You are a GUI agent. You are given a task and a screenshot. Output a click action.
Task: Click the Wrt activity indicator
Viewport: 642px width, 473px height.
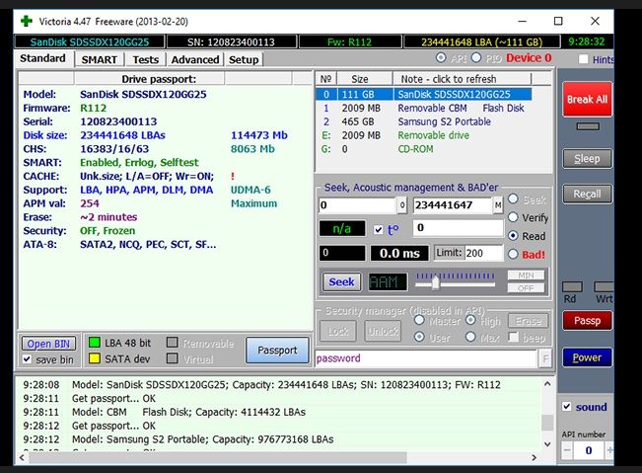(x=605, y=286)
